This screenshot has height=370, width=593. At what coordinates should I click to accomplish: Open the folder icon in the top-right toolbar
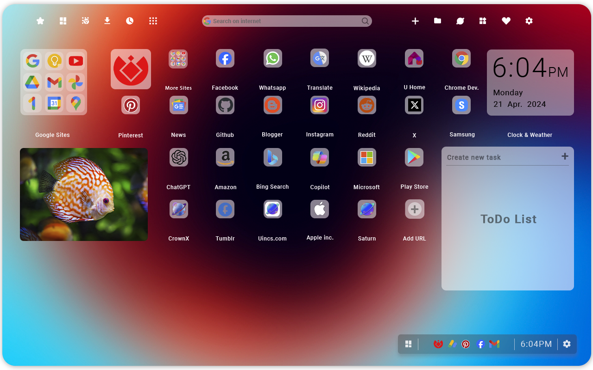437,21
